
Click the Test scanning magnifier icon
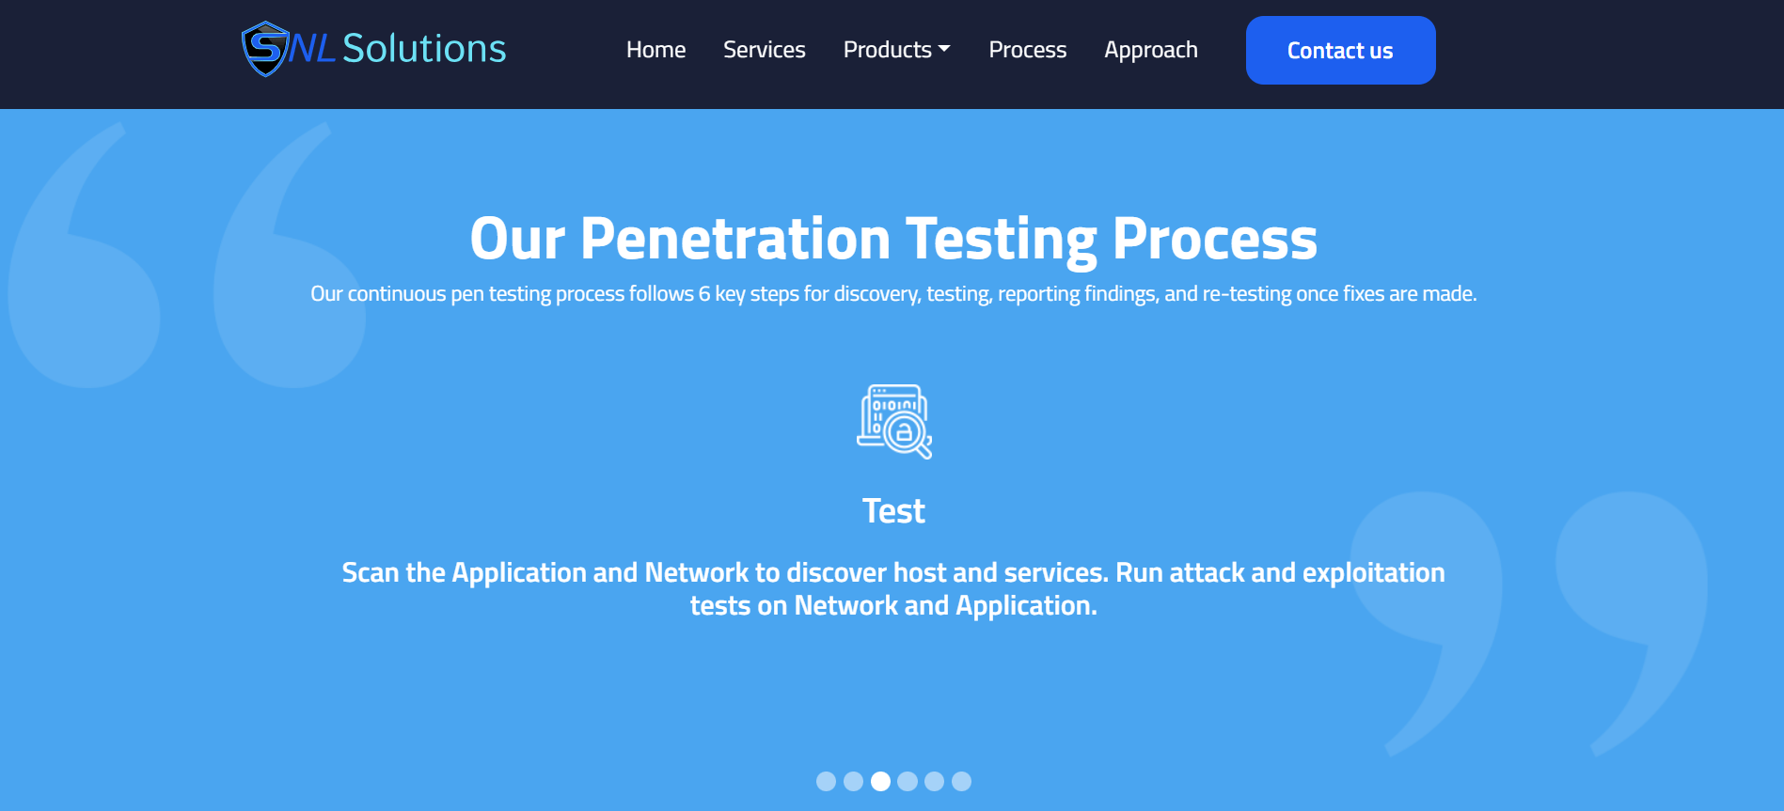tap(894, 421)
